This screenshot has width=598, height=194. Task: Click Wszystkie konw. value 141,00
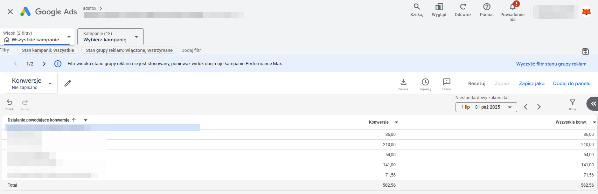pos(587,165)
